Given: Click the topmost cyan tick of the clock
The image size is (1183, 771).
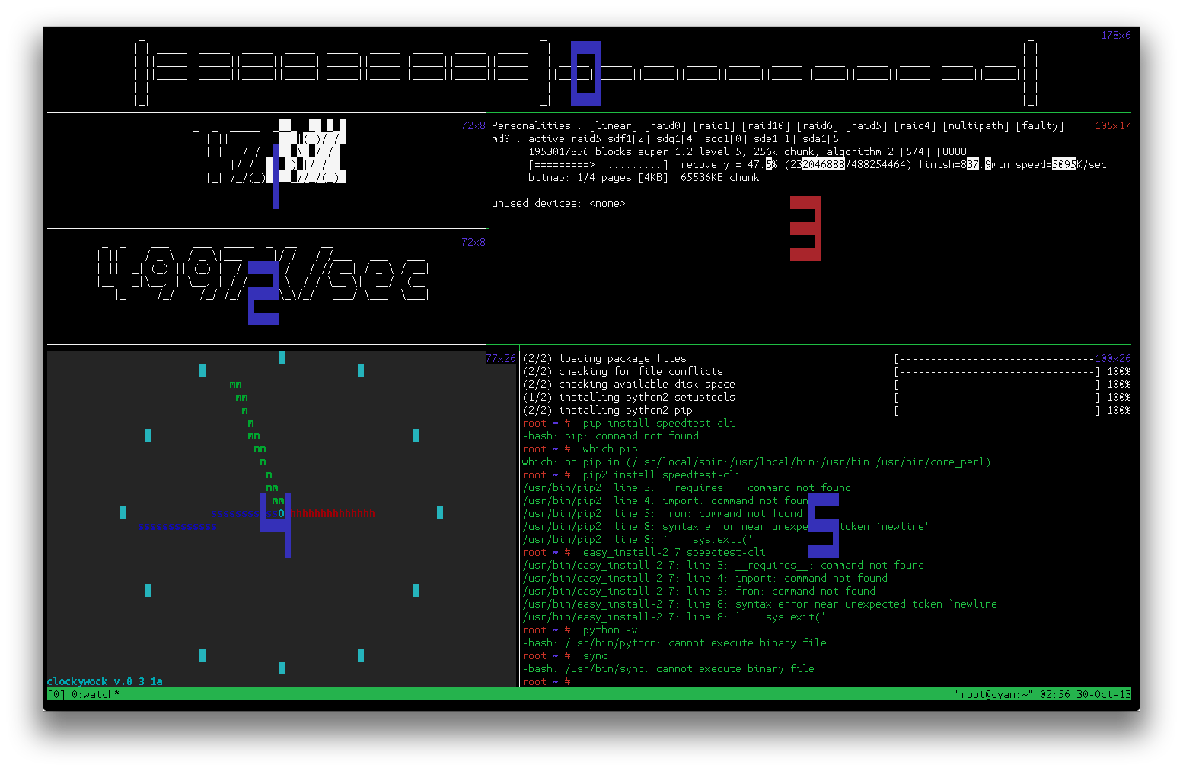Looking at the screenshot, I should tap(282, 357).
